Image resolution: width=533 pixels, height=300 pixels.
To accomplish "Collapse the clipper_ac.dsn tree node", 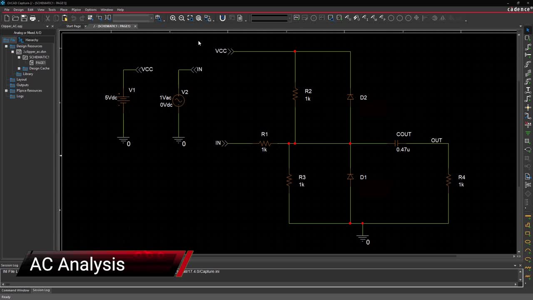I will 12,52.
